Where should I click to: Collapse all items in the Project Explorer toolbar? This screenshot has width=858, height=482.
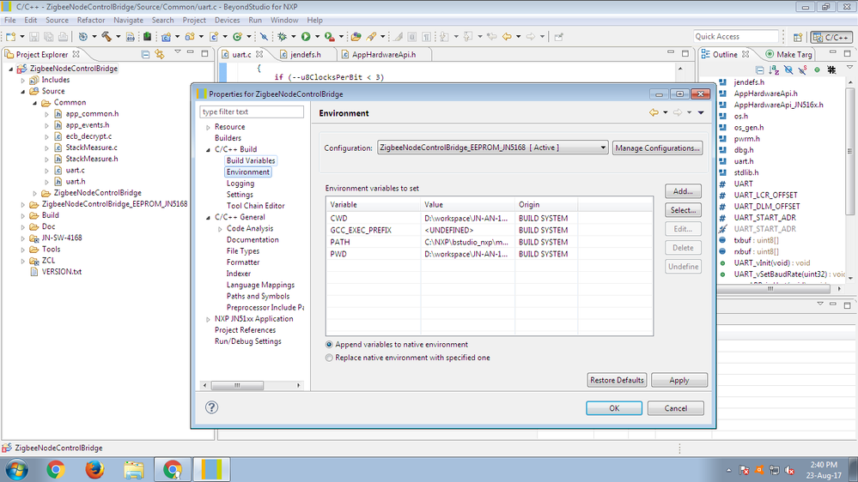point(145,54)
